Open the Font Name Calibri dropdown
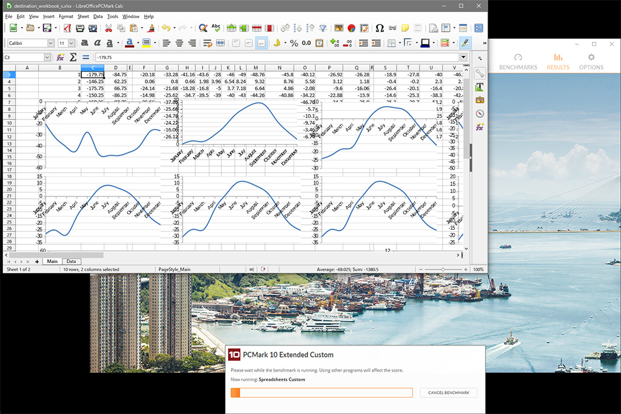621x414 pixels. click(x=51, y=43)
